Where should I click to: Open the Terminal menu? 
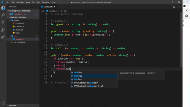46,2
